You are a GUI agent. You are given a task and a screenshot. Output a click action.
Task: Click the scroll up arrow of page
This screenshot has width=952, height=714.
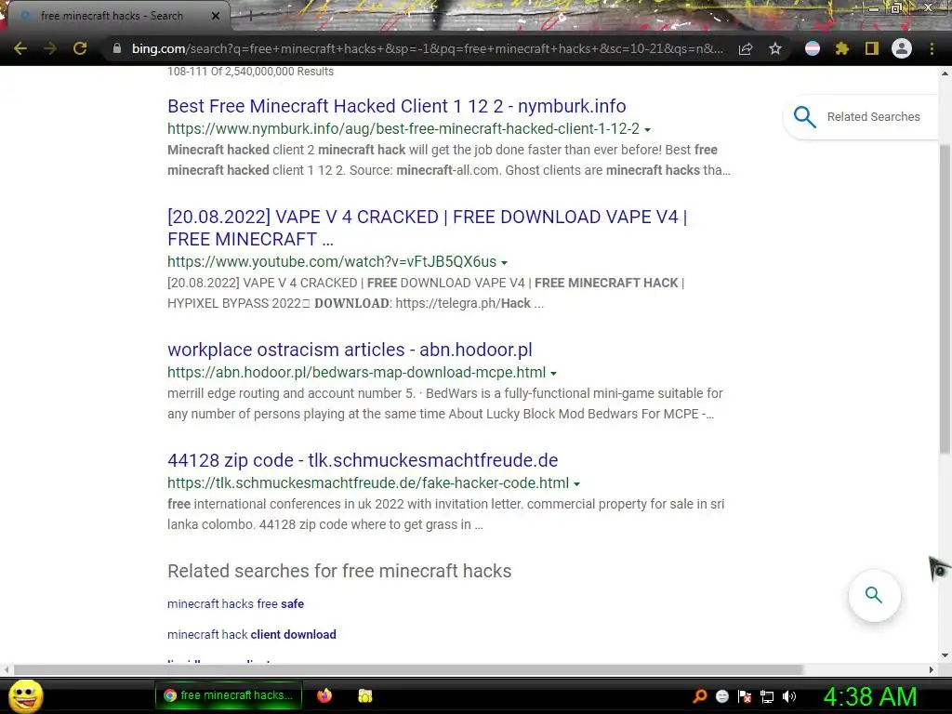point(945,73)
